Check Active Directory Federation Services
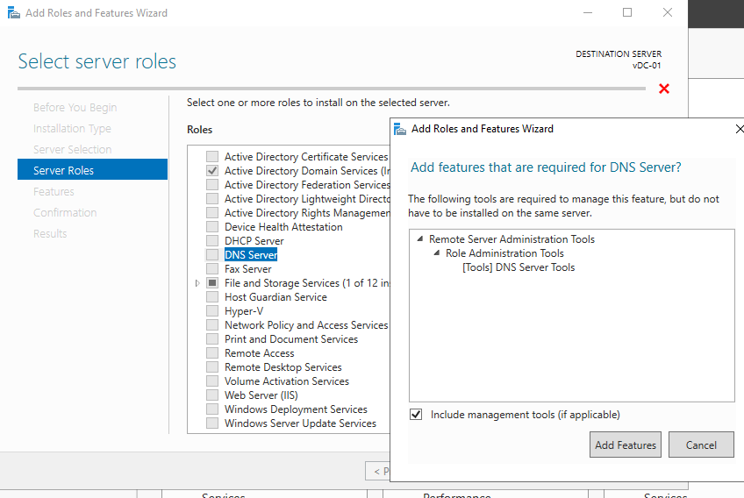 (212, 184)
